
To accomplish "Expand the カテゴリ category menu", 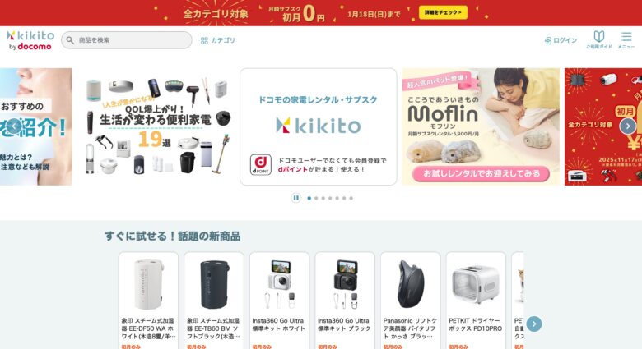I will tap(218, 40).
